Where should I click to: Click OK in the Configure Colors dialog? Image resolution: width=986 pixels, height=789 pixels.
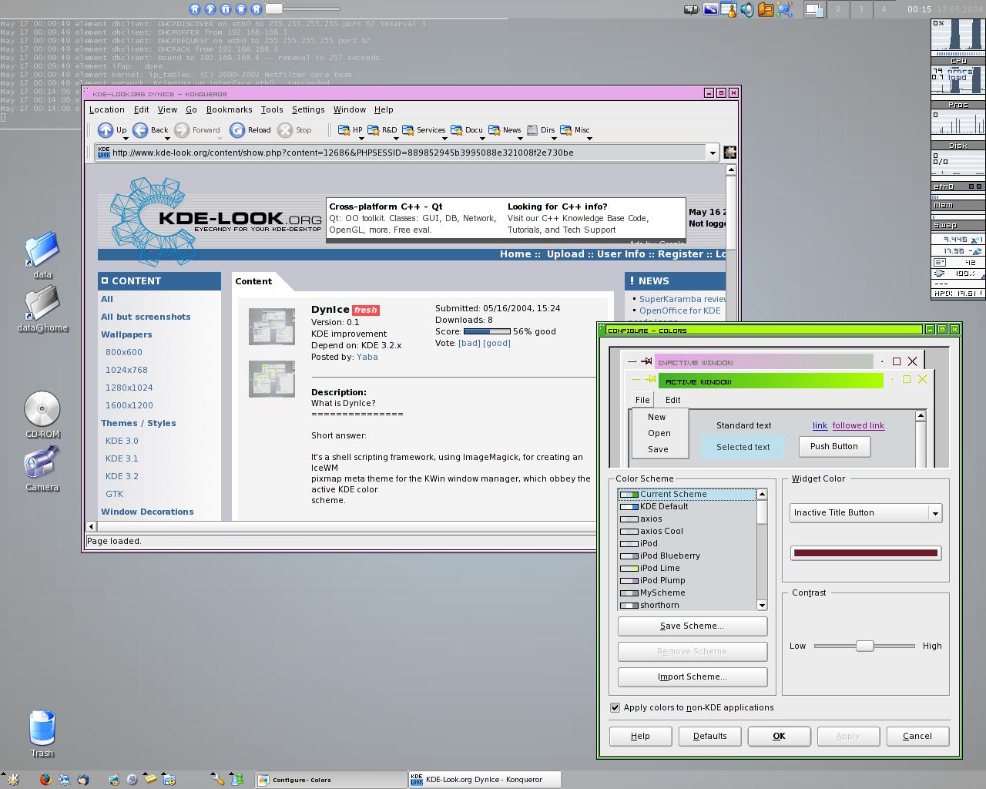coord(779,736)
